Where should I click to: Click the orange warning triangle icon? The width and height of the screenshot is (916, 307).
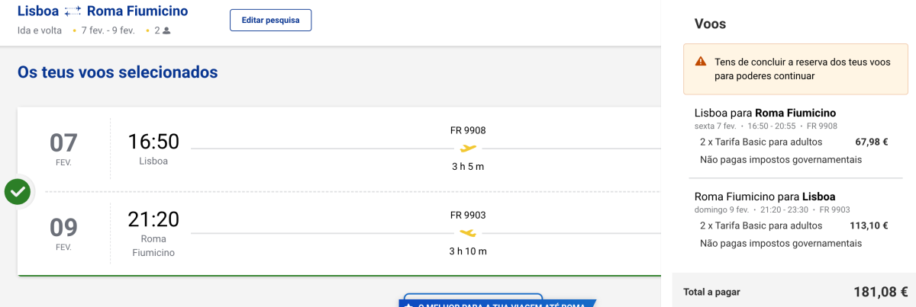[x=700, y=62]
